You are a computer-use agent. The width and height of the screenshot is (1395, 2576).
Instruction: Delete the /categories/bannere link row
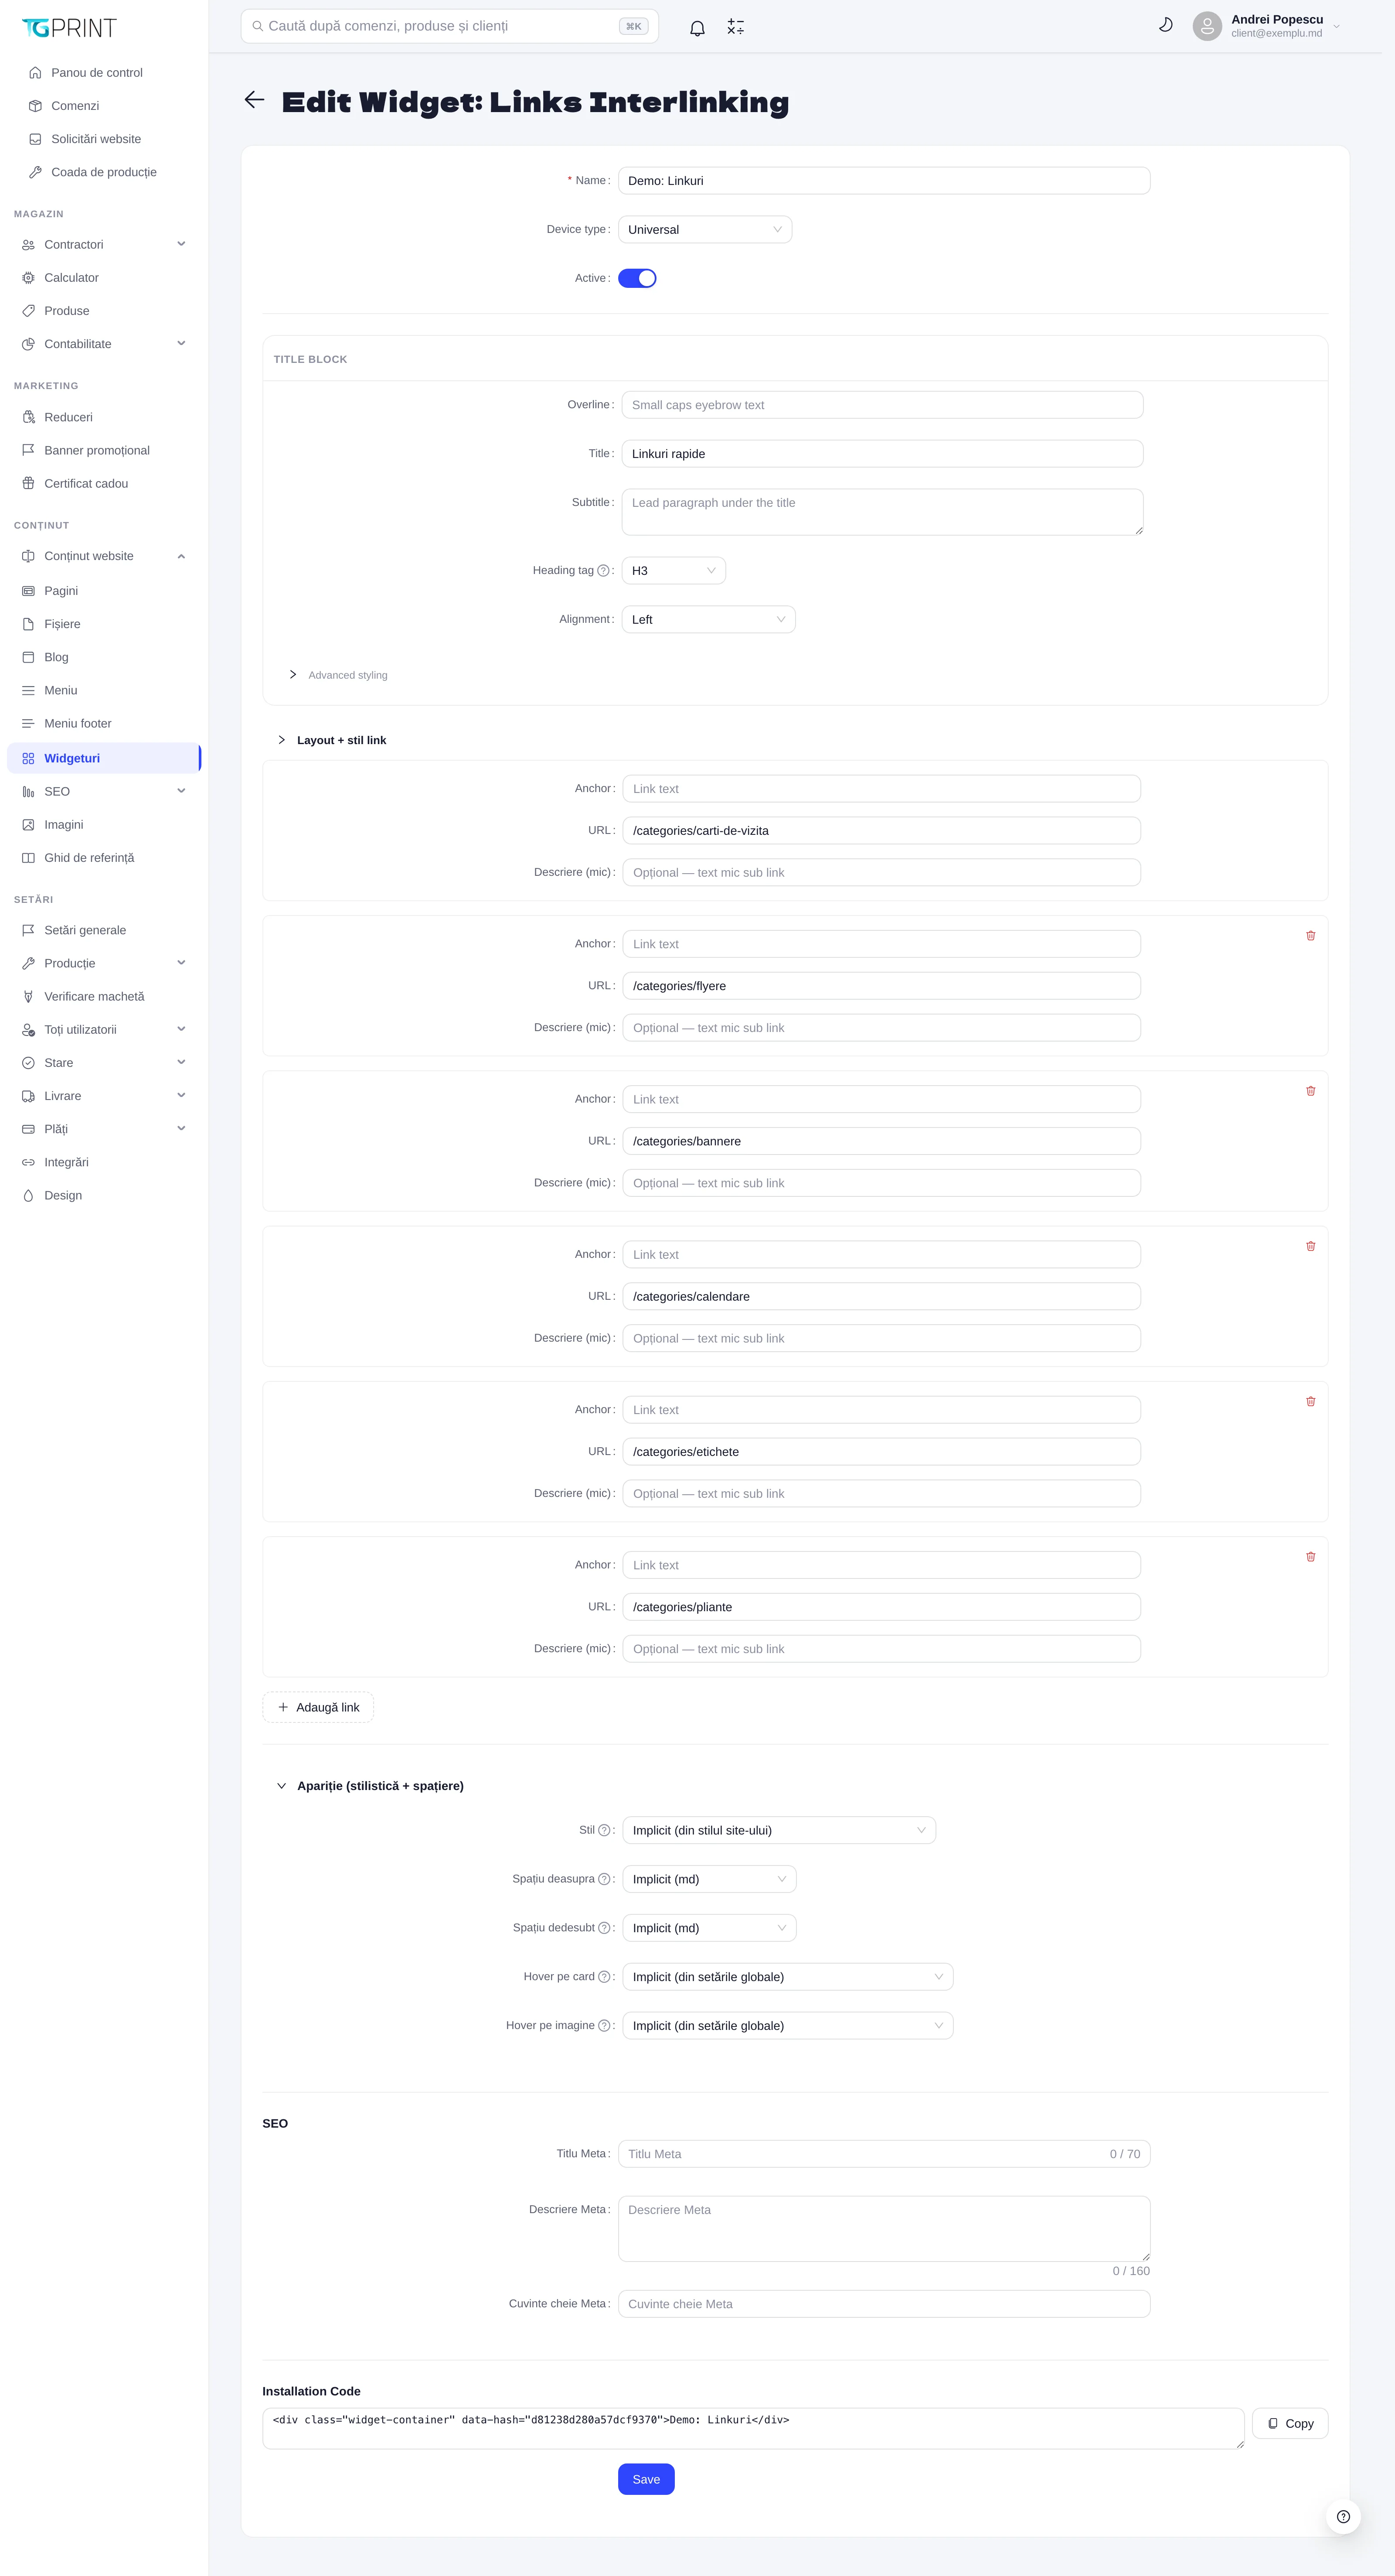point(1310,1091)
